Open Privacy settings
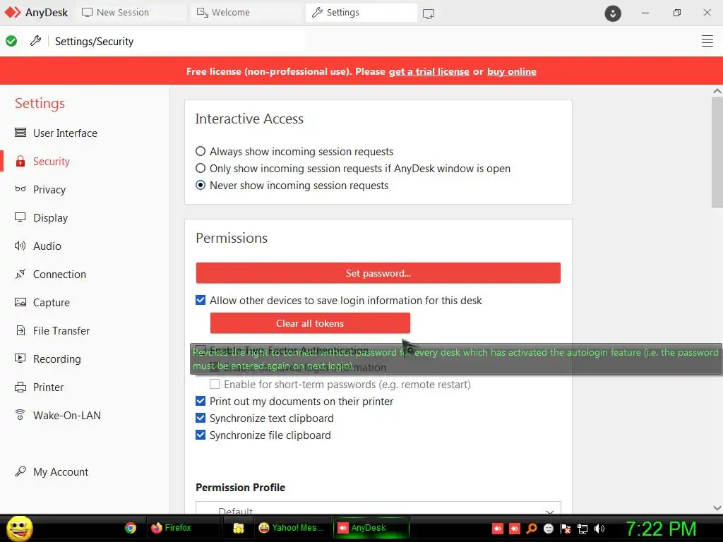This screenshot has width=723, height=542. 49,189
